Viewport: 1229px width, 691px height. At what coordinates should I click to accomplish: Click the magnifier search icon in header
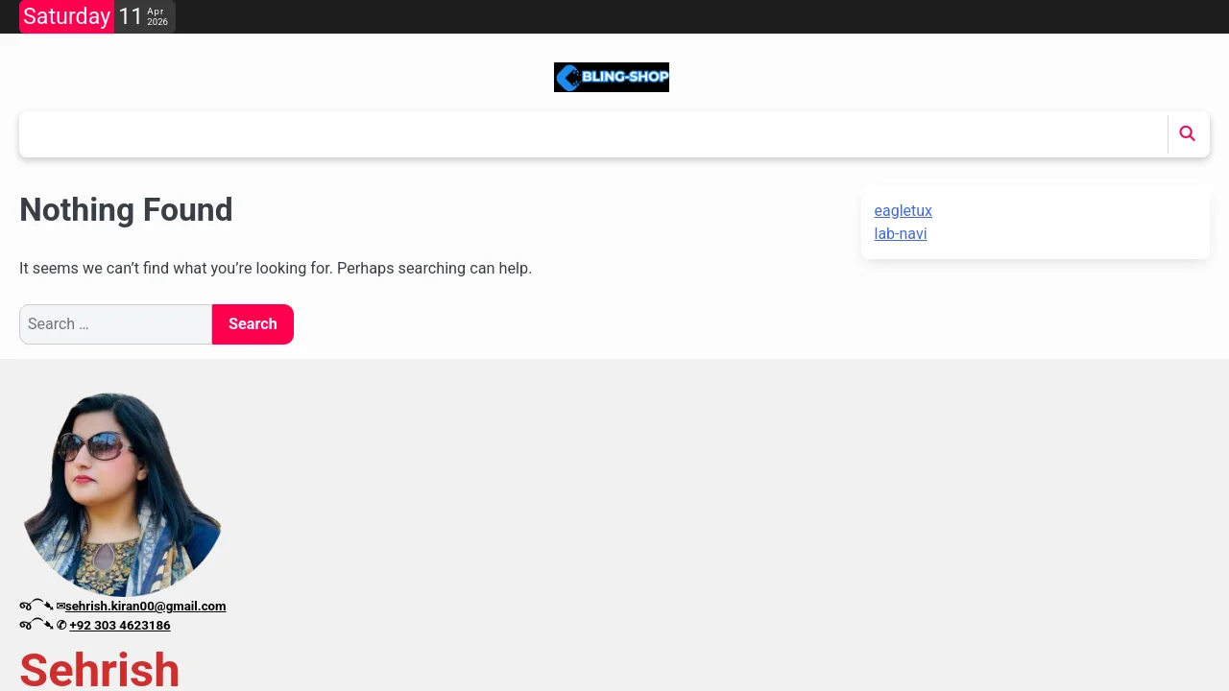(x=1187, y=134)
